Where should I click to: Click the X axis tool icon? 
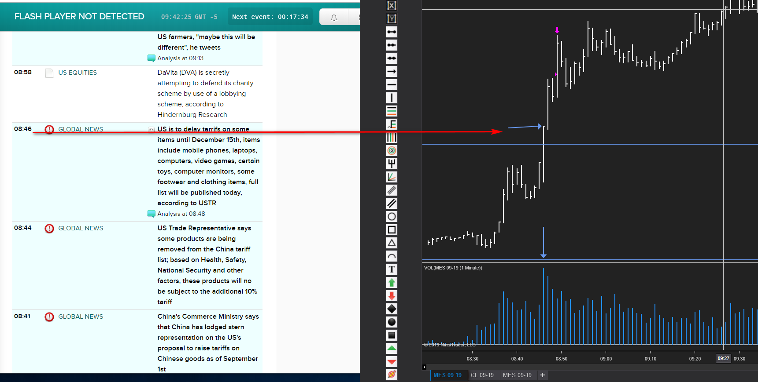[x=392, y=5]
